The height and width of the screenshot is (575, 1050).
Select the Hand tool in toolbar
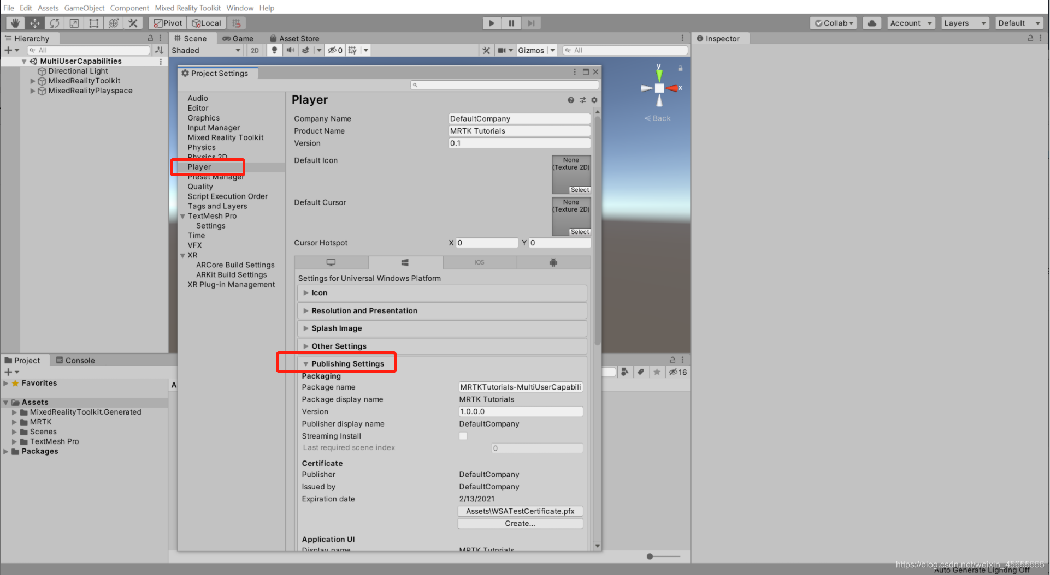pyautogui.click(x=15, y=23)
